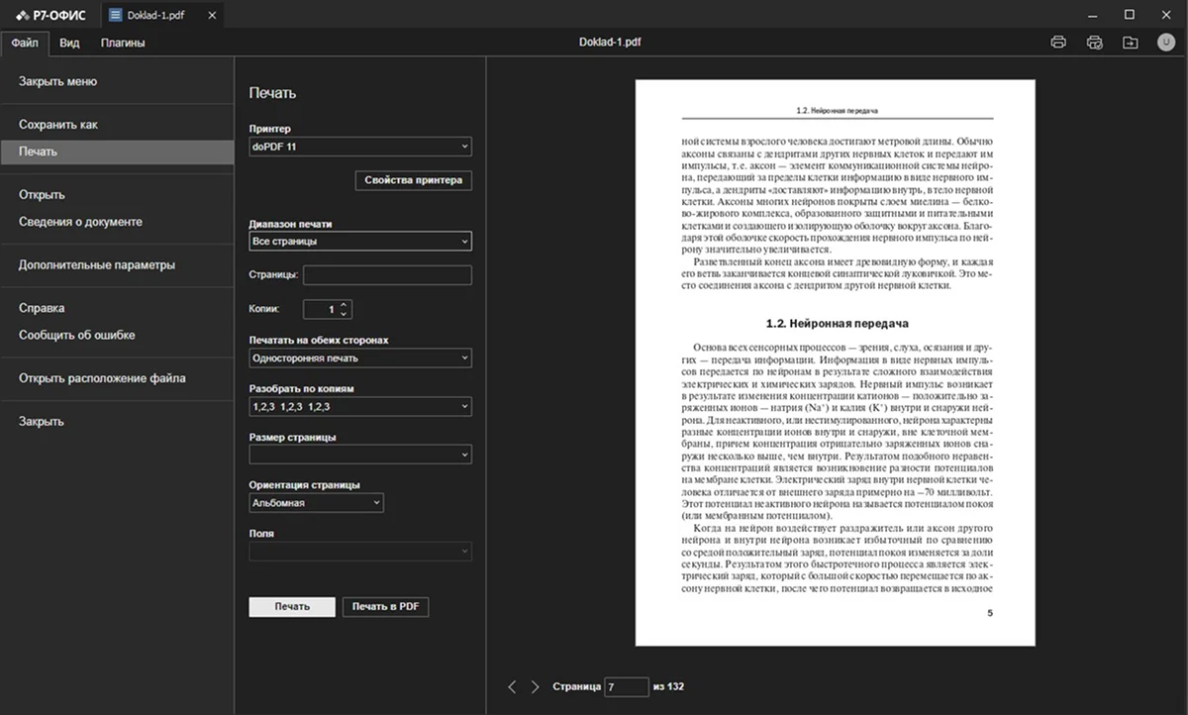Select 'Сведения о документе' in the file menu
The image size is (1188, 715).
click(80, 222)
